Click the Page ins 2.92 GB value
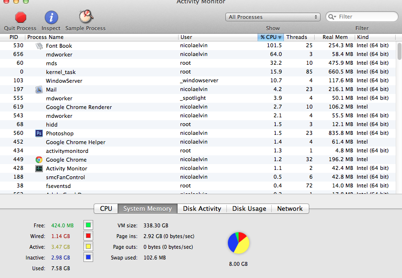Screen dimensions: 402x278 169,236
